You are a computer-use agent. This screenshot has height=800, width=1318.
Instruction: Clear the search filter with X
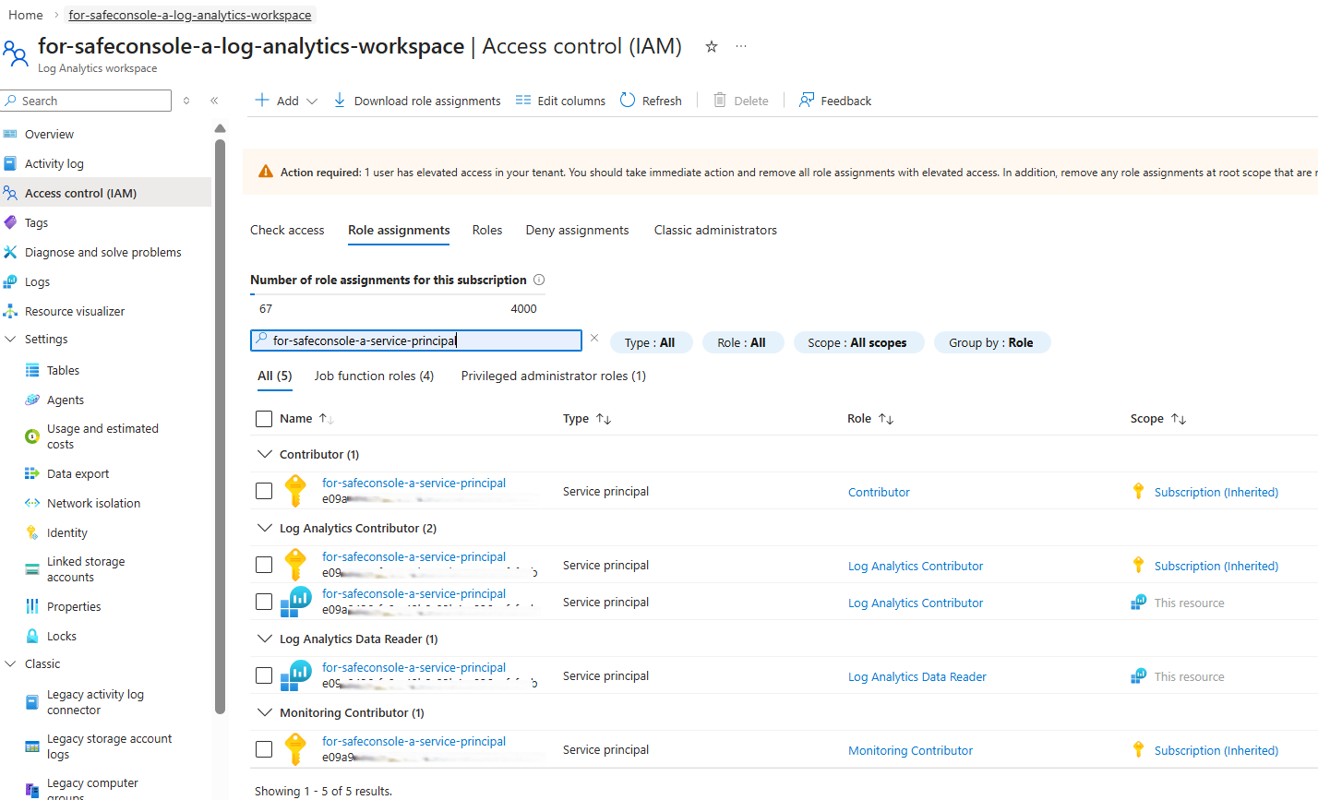594,339
